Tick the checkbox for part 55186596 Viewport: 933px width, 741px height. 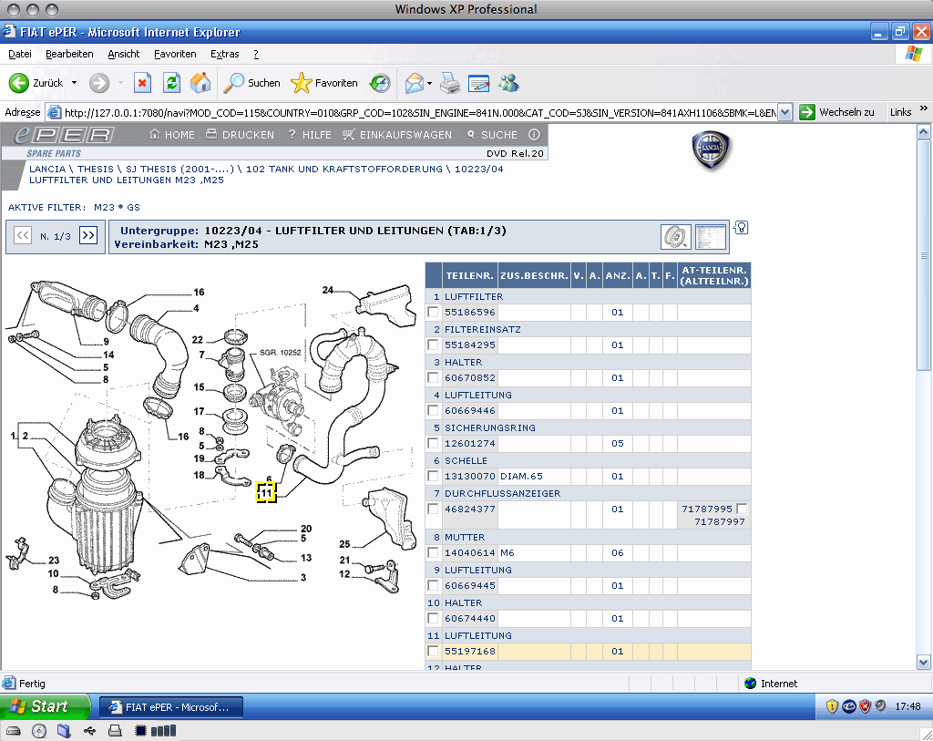click(433, 312)
